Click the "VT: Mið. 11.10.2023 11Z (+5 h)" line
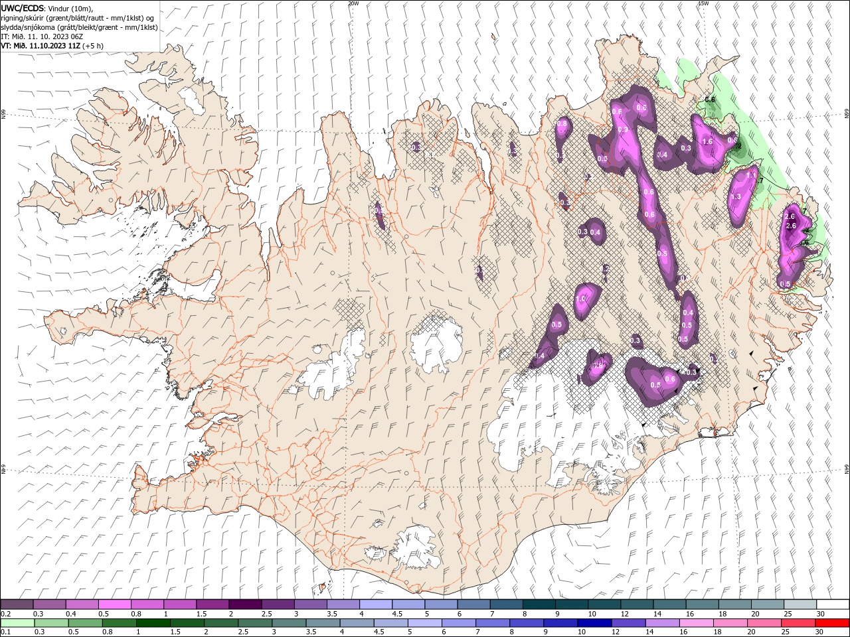 click(x=52, y=46)
